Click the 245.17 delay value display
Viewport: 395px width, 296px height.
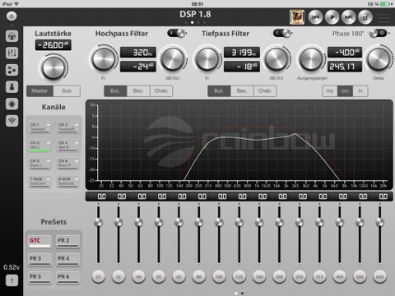point(345,67)
